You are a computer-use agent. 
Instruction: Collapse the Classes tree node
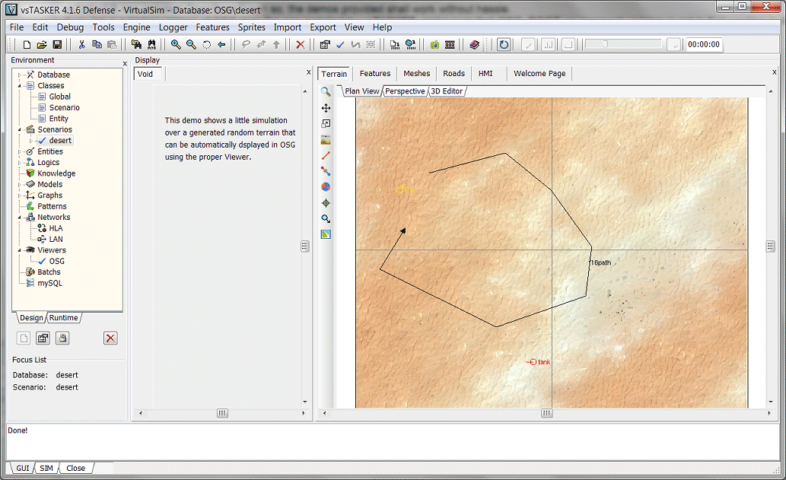20,86
